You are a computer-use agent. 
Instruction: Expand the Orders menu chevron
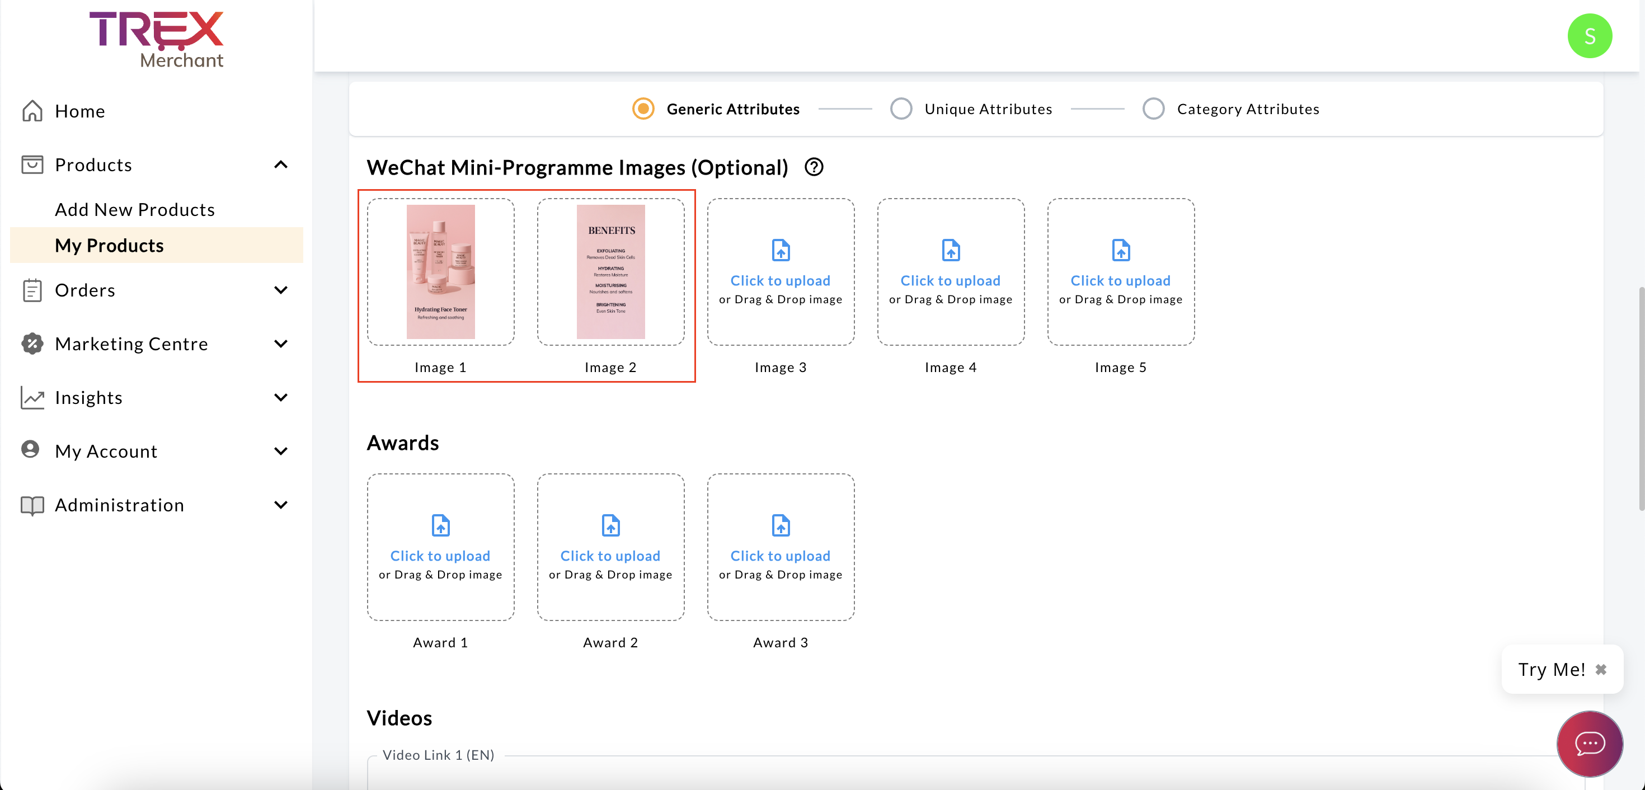click(x=280, y=290)
